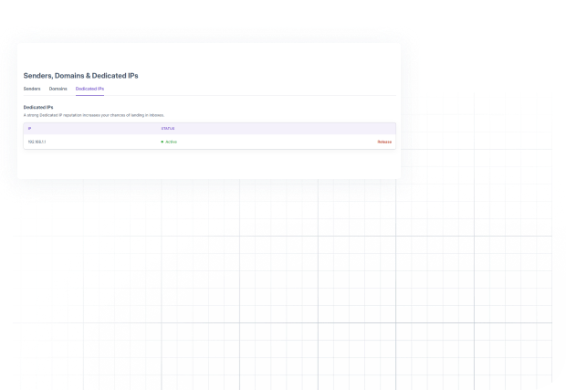
Task: Click the green Active status dot
Action: click(x=162, y=142)
